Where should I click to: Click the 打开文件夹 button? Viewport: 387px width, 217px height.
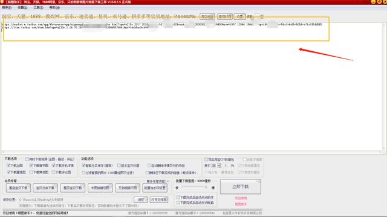(x=159, y=200)
